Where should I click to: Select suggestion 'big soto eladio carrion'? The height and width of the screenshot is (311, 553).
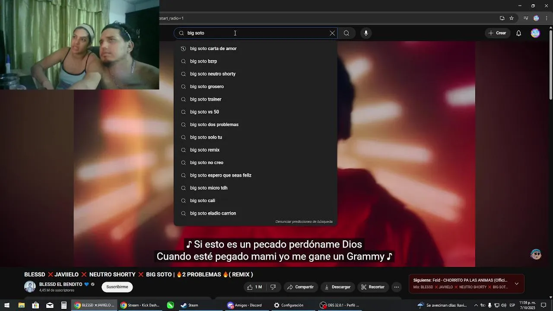pos(255,213)
